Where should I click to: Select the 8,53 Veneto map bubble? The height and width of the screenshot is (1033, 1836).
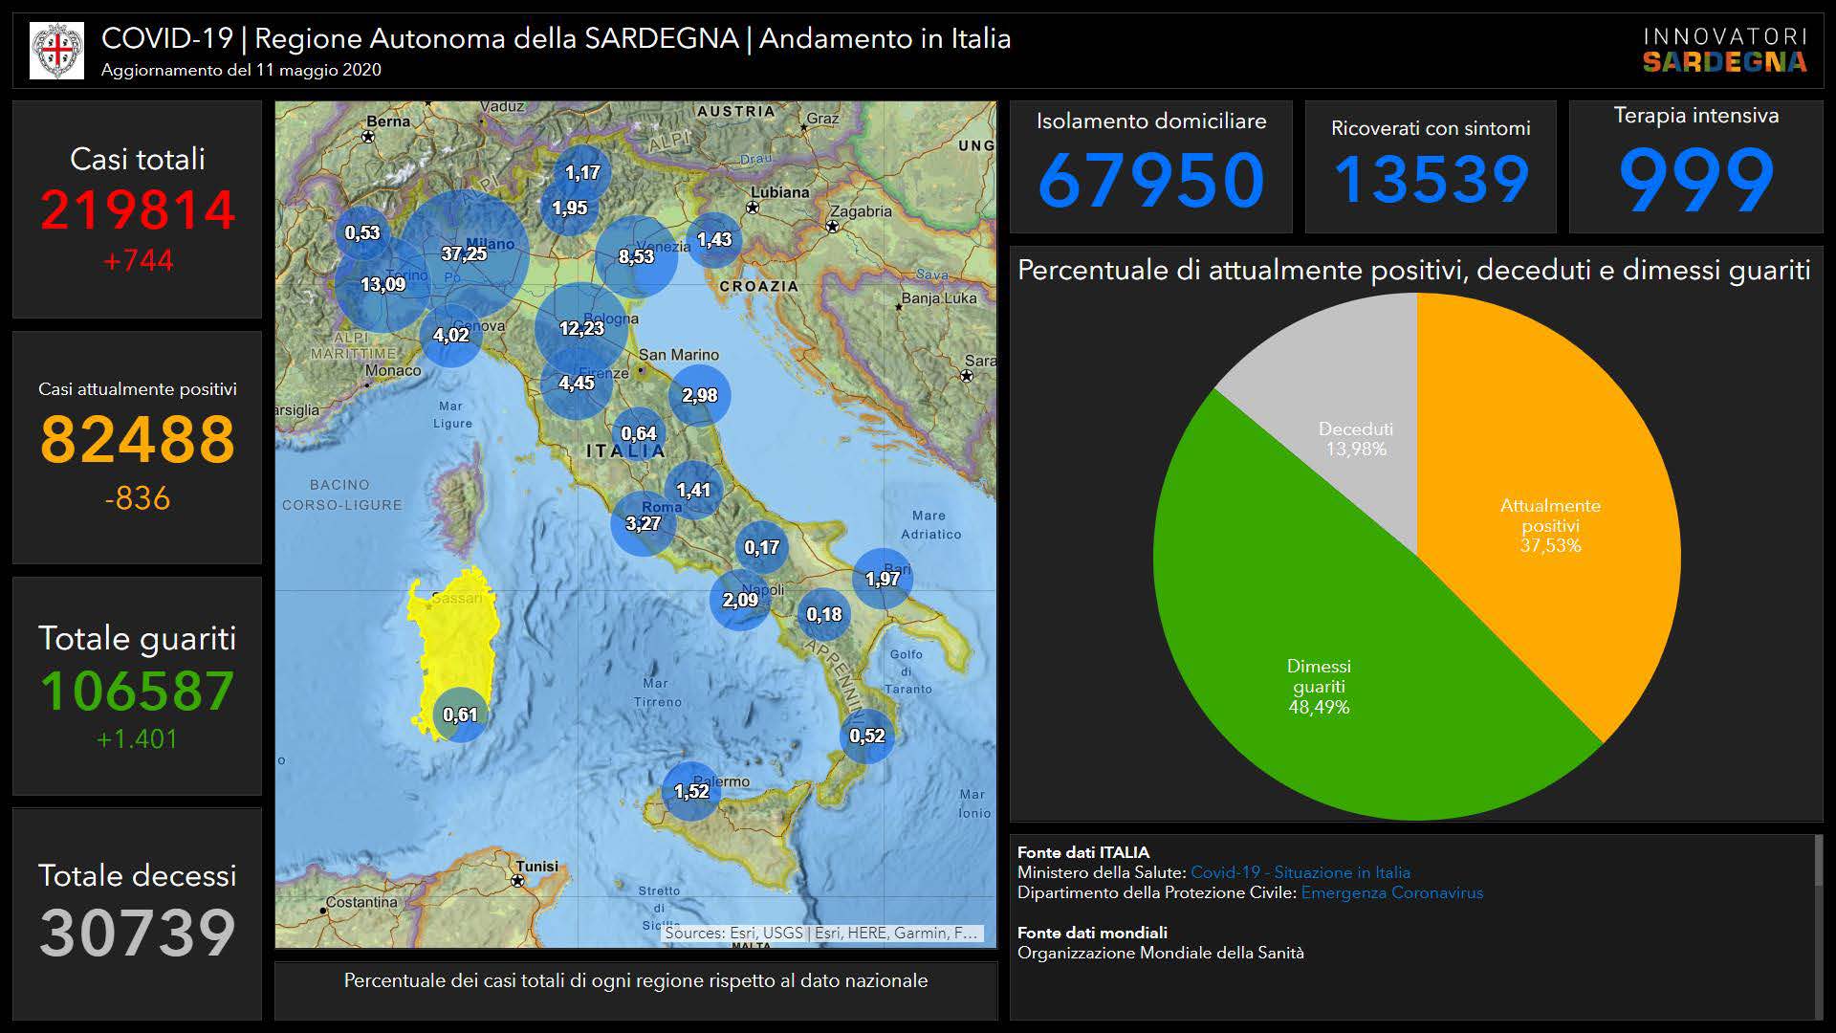point(636,256)
